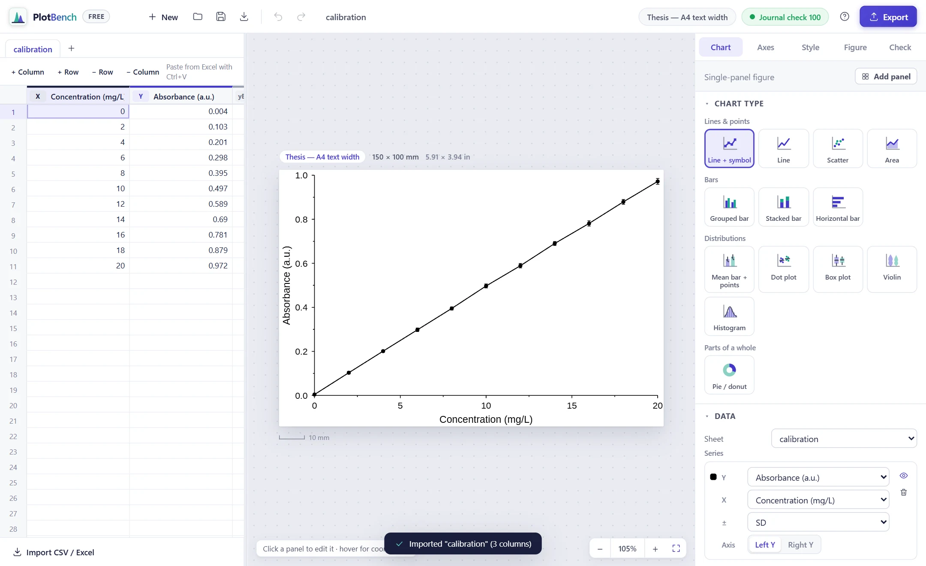926x566 pixels.
Task: Select the Area chart type
Action: [892, 148]
